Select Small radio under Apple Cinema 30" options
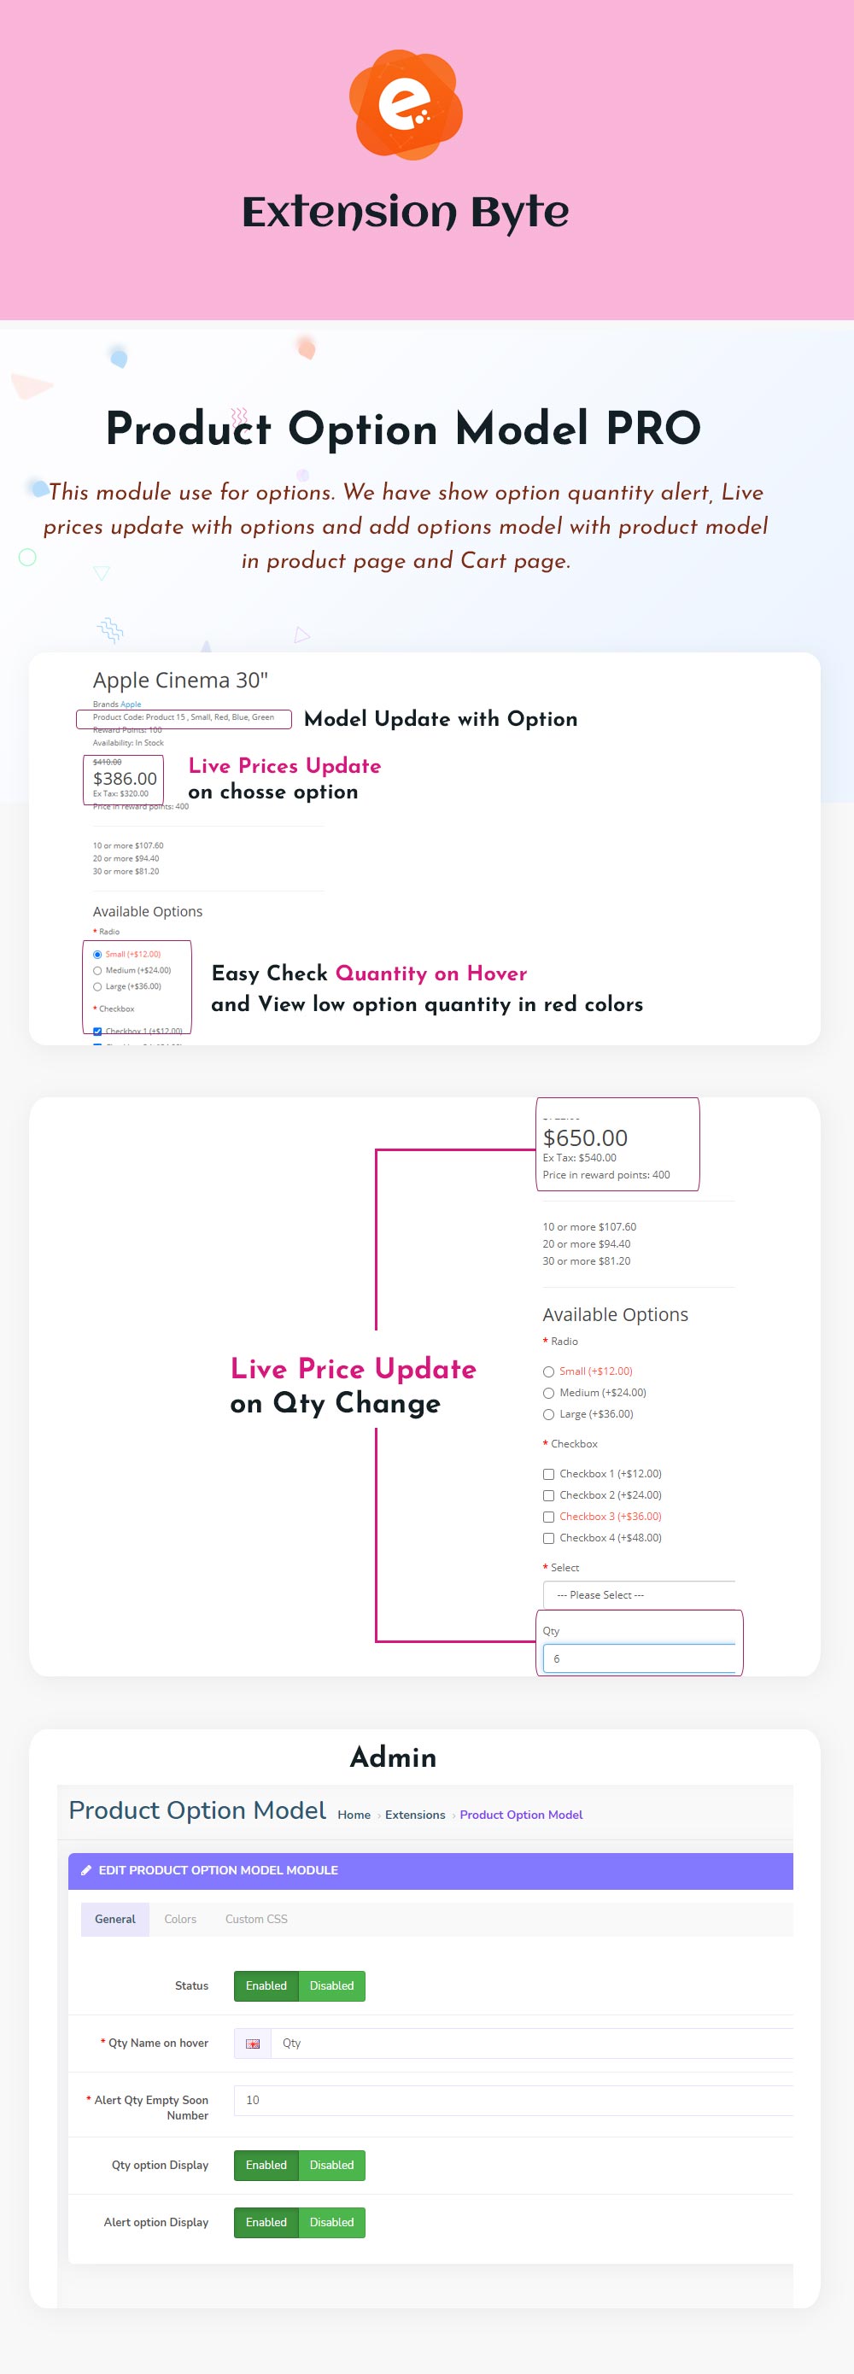Viewport: 854px width, 2374px height. (97, 955)
